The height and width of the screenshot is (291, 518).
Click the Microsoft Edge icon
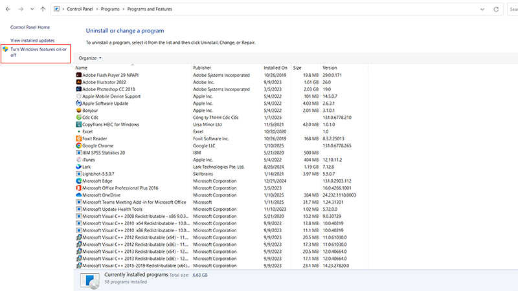pyautogui.click(x=78, y=181)
